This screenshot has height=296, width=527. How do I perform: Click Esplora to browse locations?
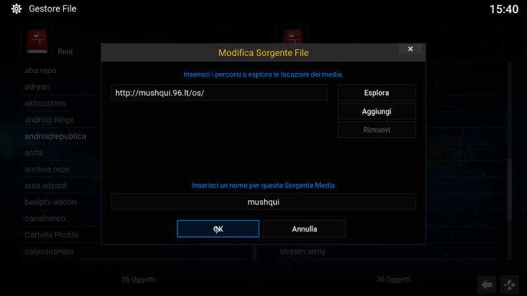(x=376, y=93)
